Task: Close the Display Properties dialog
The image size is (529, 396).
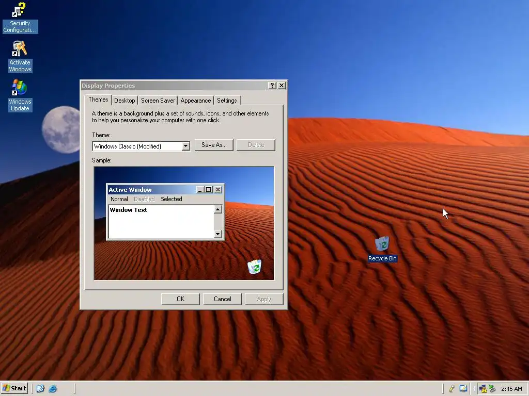Action: point(282,86)
